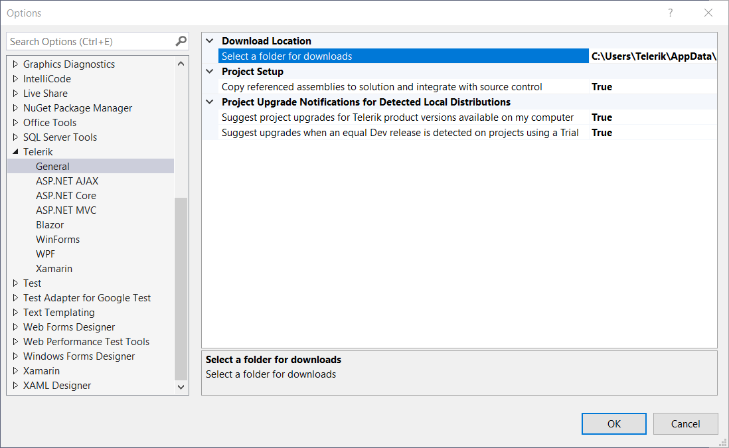Open the Xamarin page under Telerik
Screen dimensions: 729x448
[x=54, y=268]
